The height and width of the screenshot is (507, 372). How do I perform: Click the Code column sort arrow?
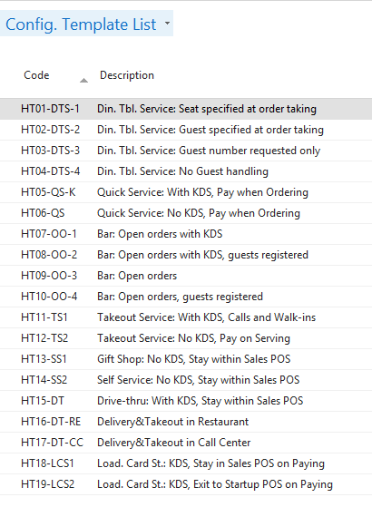coord(83,80)
